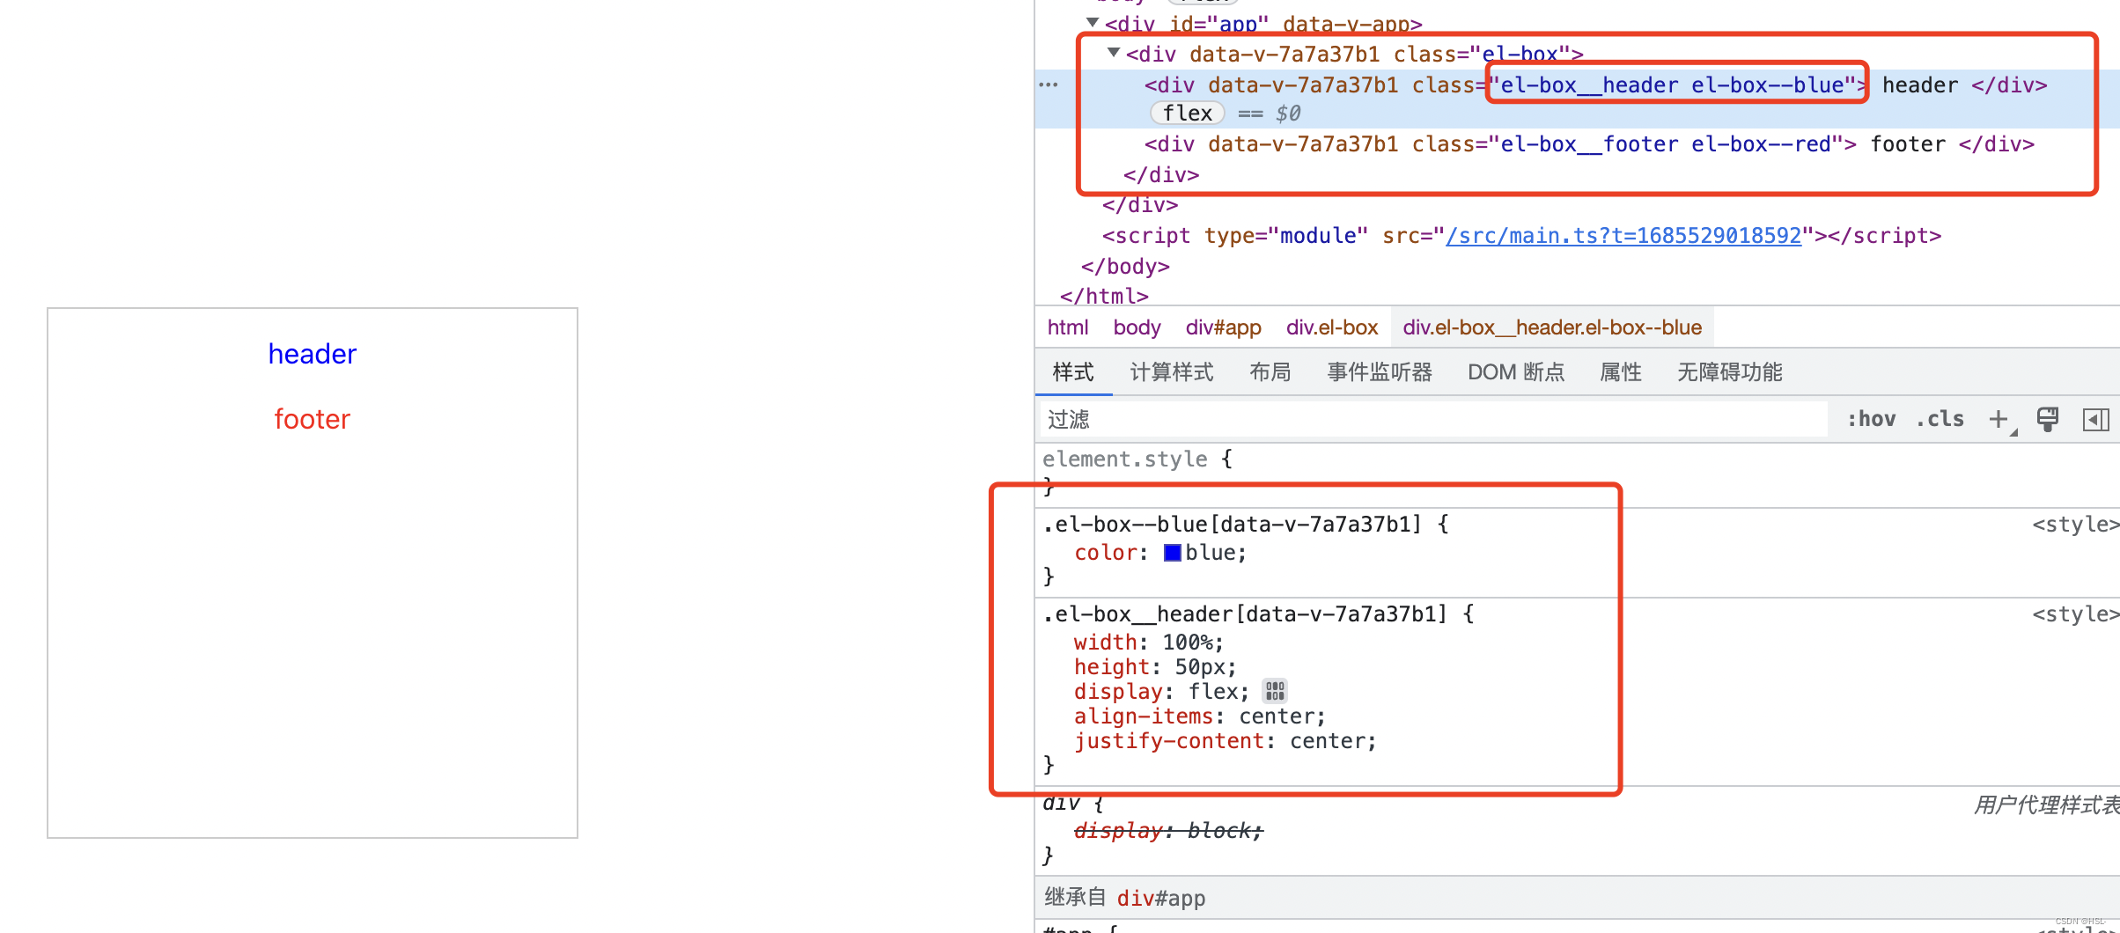Toggle the computed styles sidebar icon
Image resolution: width=2120 pixels, height=933 pixels.
tap(2096, 419)
